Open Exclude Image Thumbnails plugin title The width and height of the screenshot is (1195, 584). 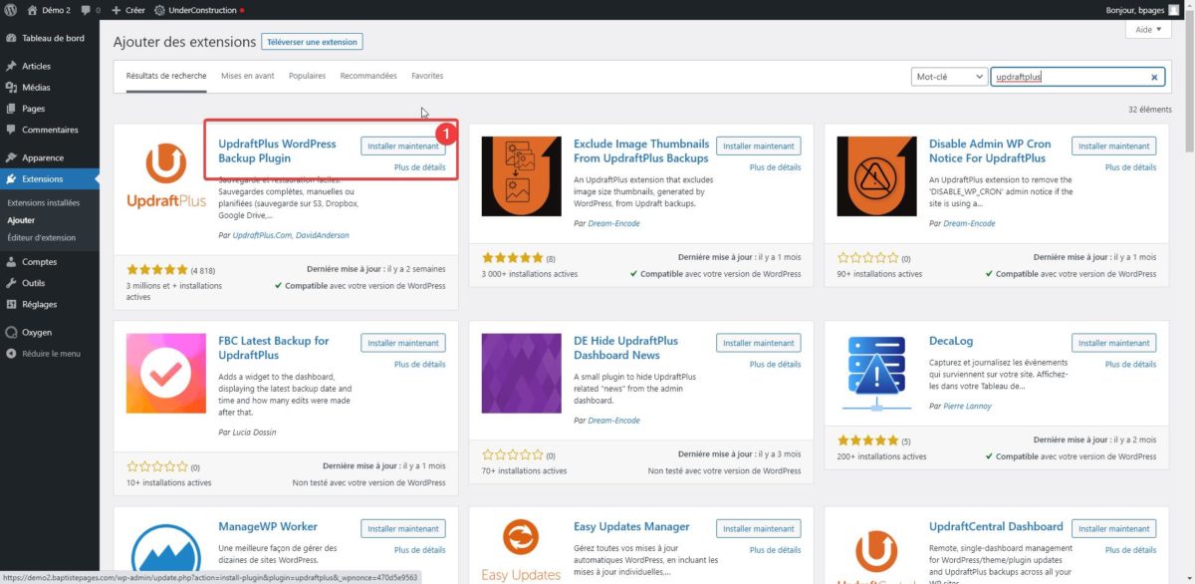tap(641, 150)
